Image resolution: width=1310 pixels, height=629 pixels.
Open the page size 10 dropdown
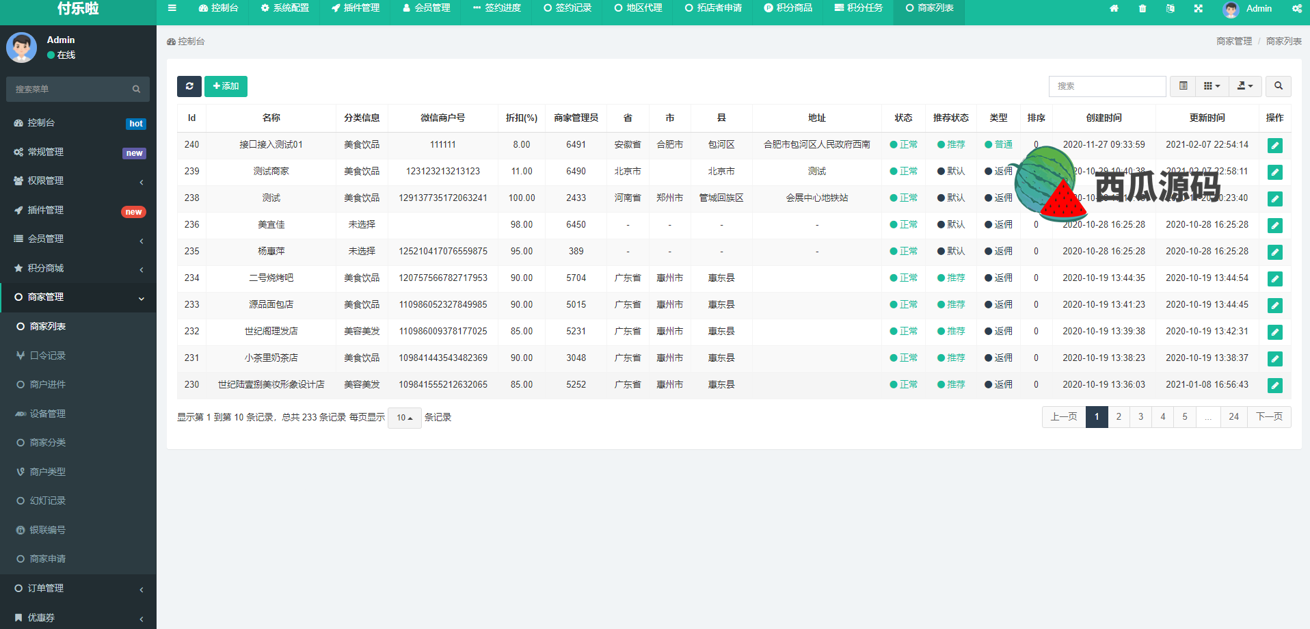(x=405, y=418)
